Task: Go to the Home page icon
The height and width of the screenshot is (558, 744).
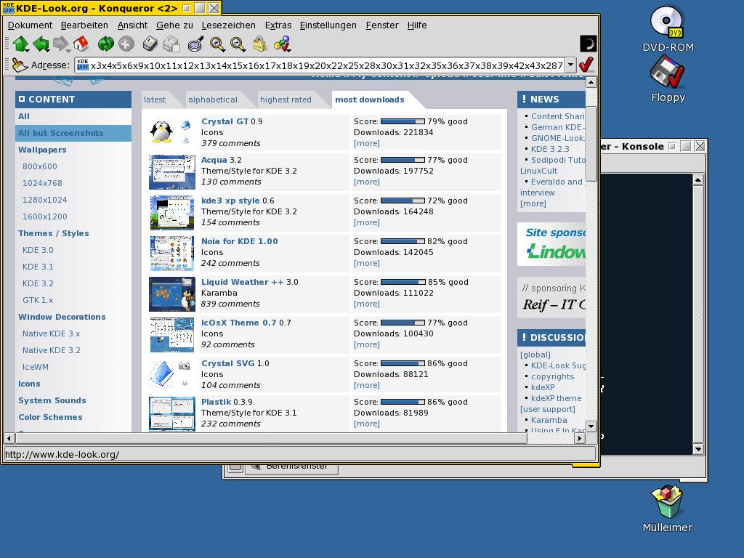Action: (x=81, y=44)
